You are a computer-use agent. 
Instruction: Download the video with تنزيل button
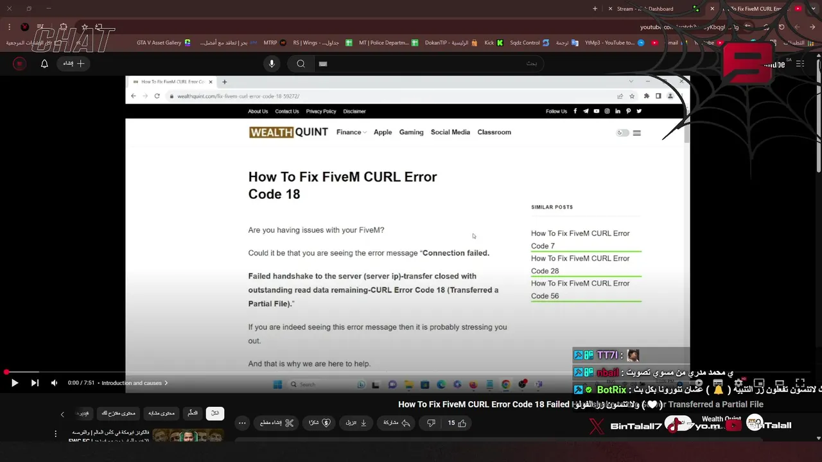(356, 423)
